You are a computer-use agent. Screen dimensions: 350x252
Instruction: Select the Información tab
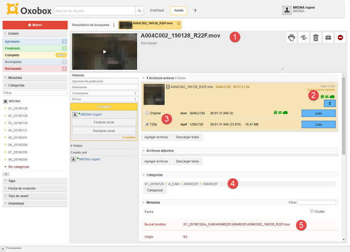click(104, 87)
